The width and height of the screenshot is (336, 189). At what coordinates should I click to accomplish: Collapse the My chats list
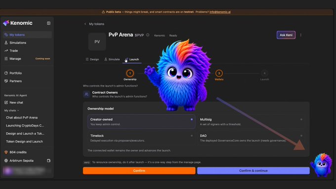[11, 111]
